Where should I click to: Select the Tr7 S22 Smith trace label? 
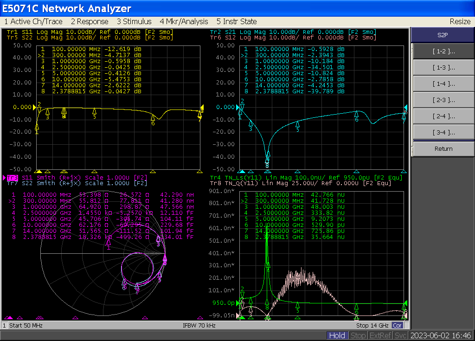click(x=77, y=183)
